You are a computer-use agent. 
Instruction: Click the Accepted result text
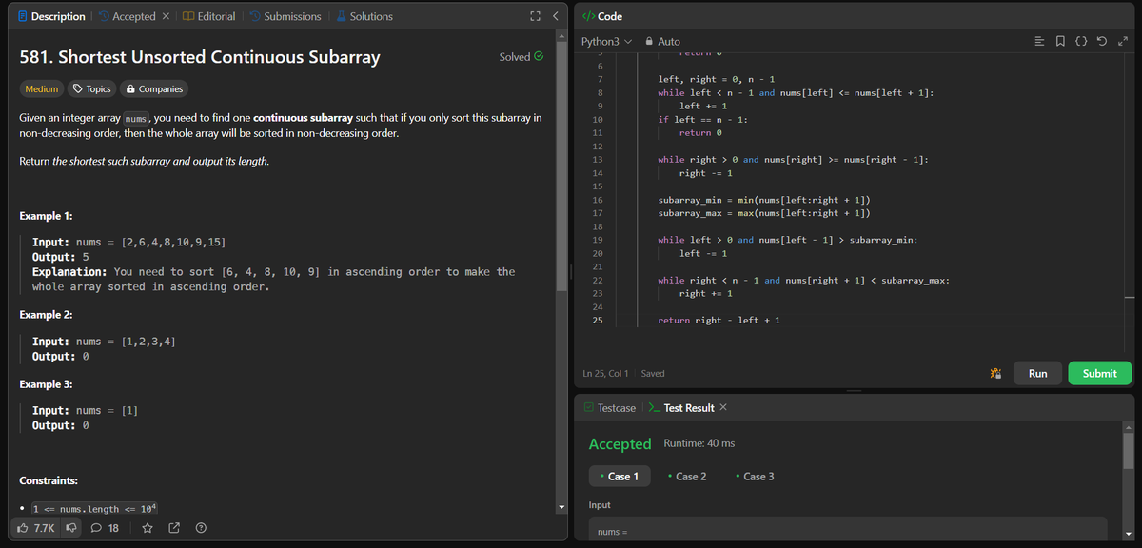pyautogui.click(x=620, y=443)
